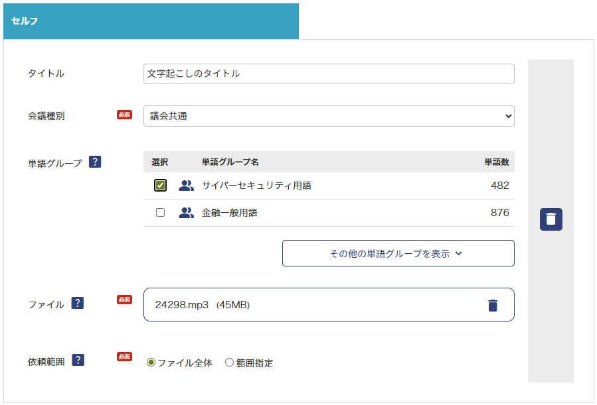The width and height of the screenshot is (597, 405).
Task: Open the 会議種別 dropdown showing 議会共通
Action: pos(329,116)
